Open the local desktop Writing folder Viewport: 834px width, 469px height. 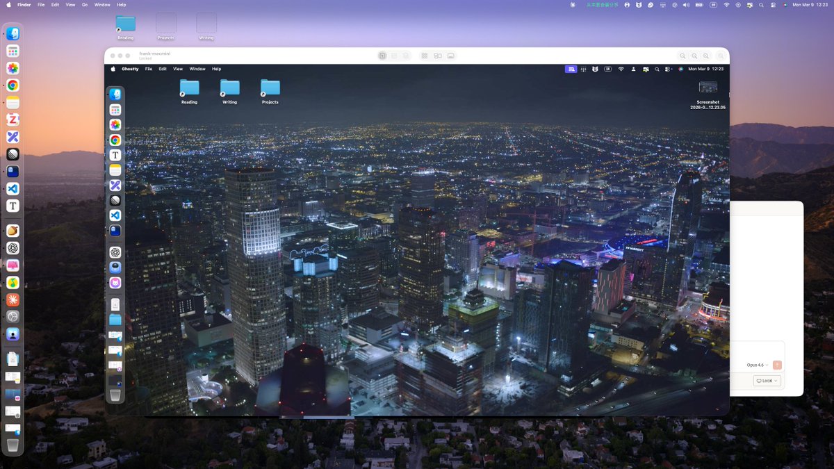206,27
